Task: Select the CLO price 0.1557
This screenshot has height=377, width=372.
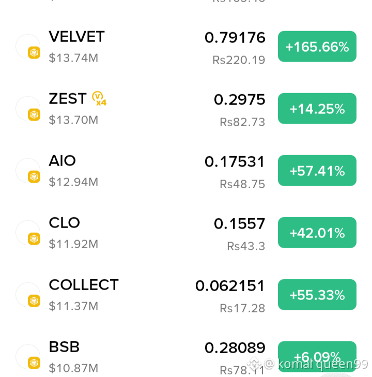Action: coord(239,223)
